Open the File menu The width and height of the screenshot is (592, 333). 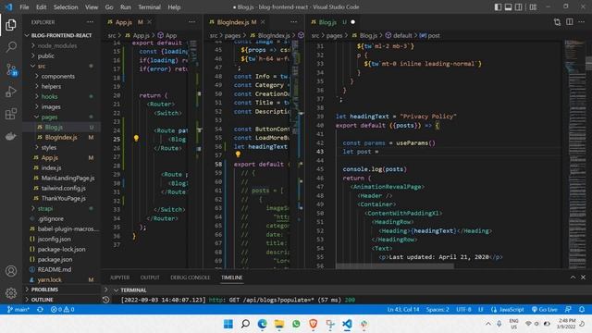click(x=24, y=7)
